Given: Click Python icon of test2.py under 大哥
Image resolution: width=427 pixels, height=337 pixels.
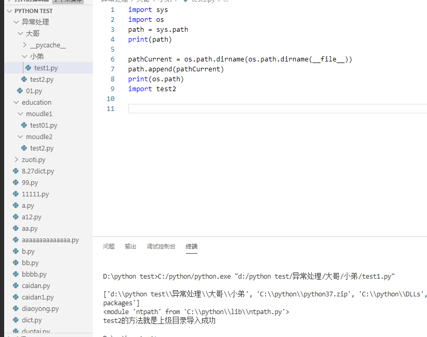Looking at the screenshot, I should (24, 79).
